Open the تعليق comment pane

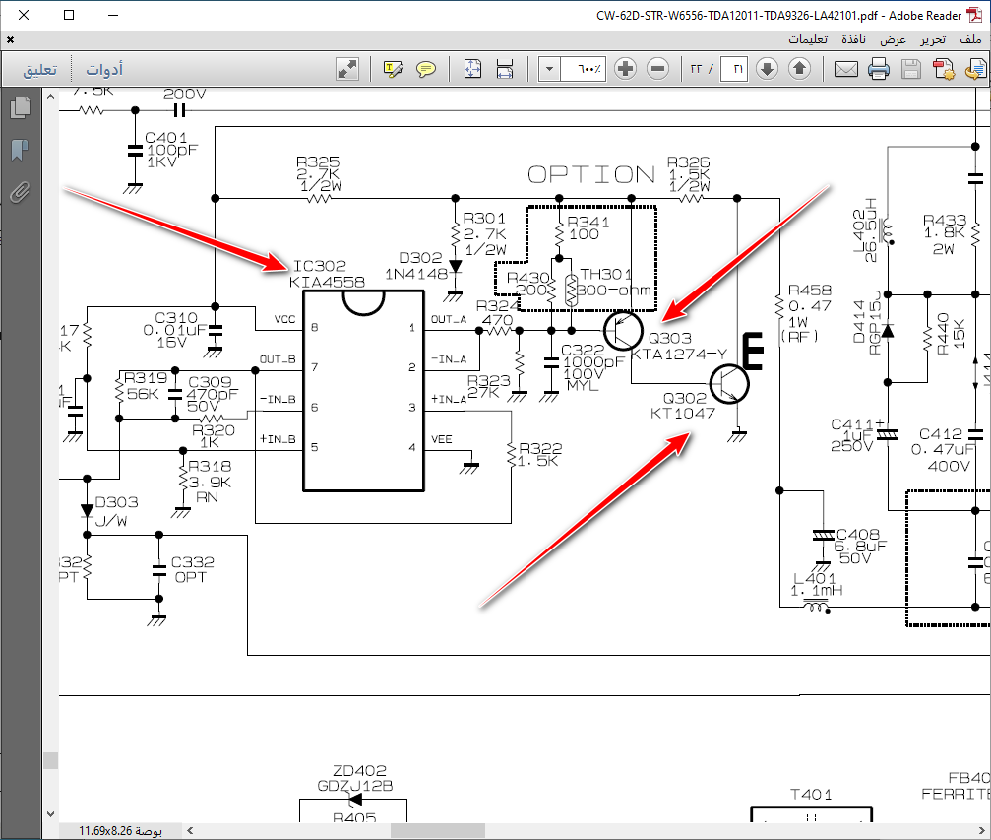click(x=39, y=69)
